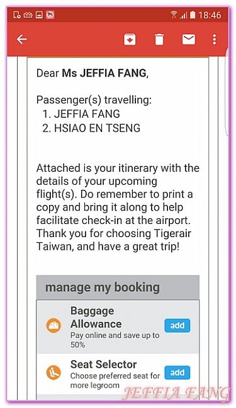This screenshot has height=408, width=236.
Task: Tap the scroll handle on the right edge
Action: [227, 91]
